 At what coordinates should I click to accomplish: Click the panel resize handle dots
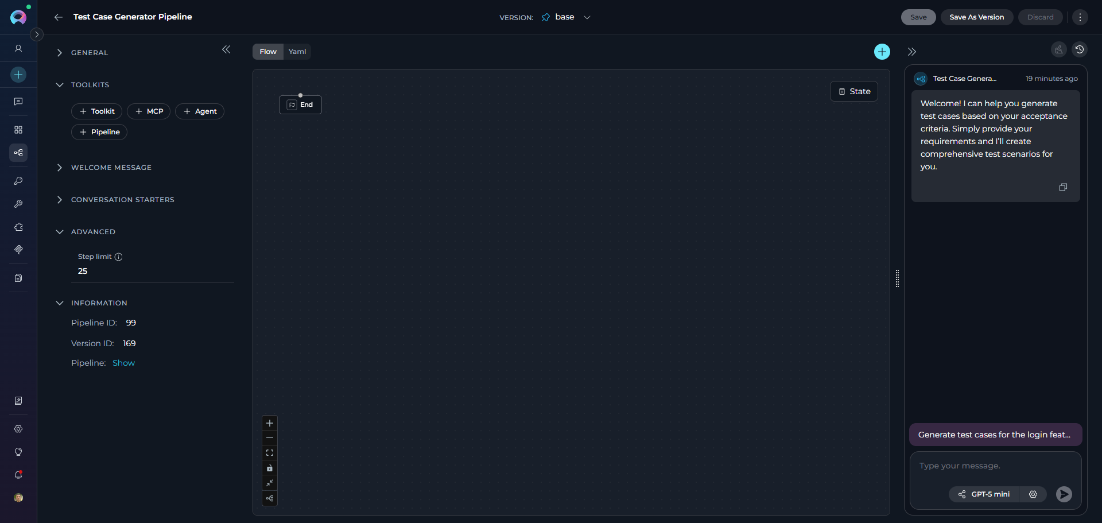[898, 278]
